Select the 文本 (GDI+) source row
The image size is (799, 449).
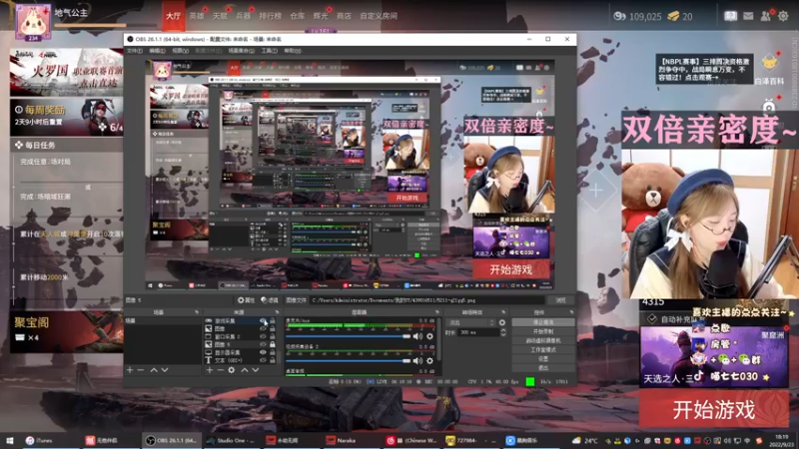(x=241, y=360)
